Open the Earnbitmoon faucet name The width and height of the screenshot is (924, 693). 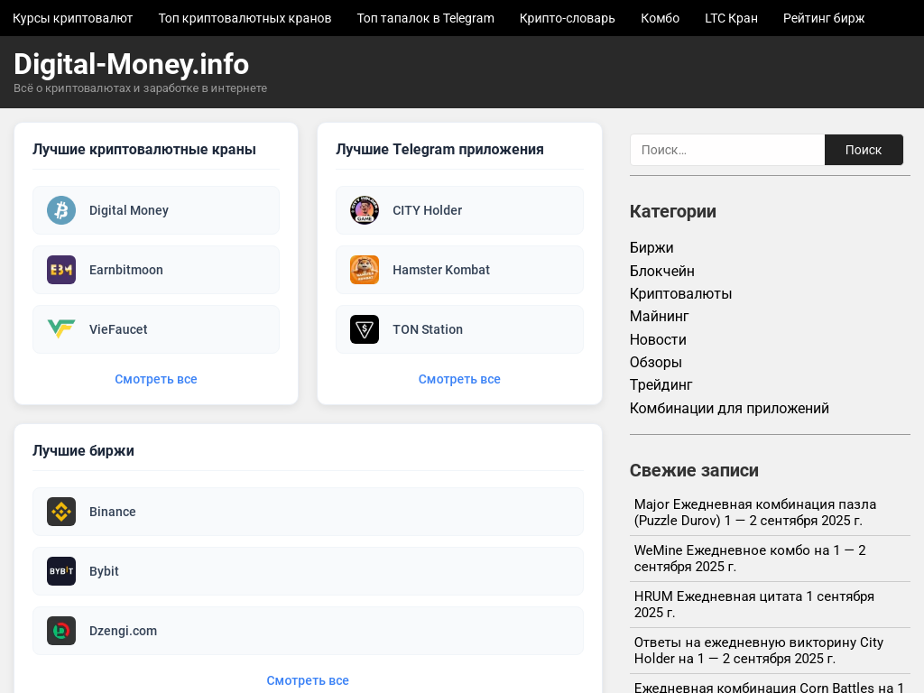tap(126, 270)
